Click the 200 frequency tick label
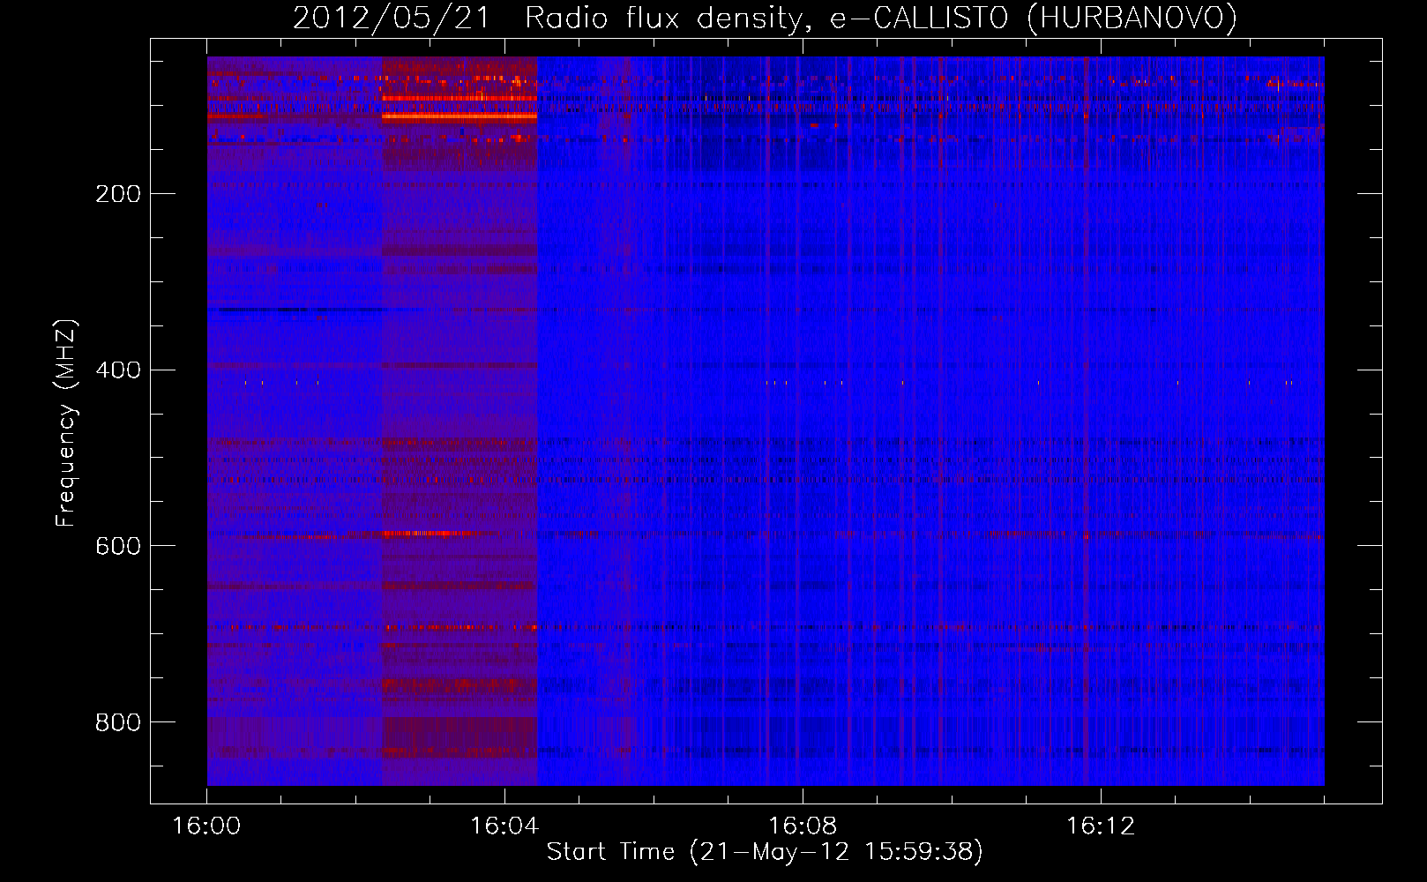This screenshot has height=882, width=1427. coord(118,194)
